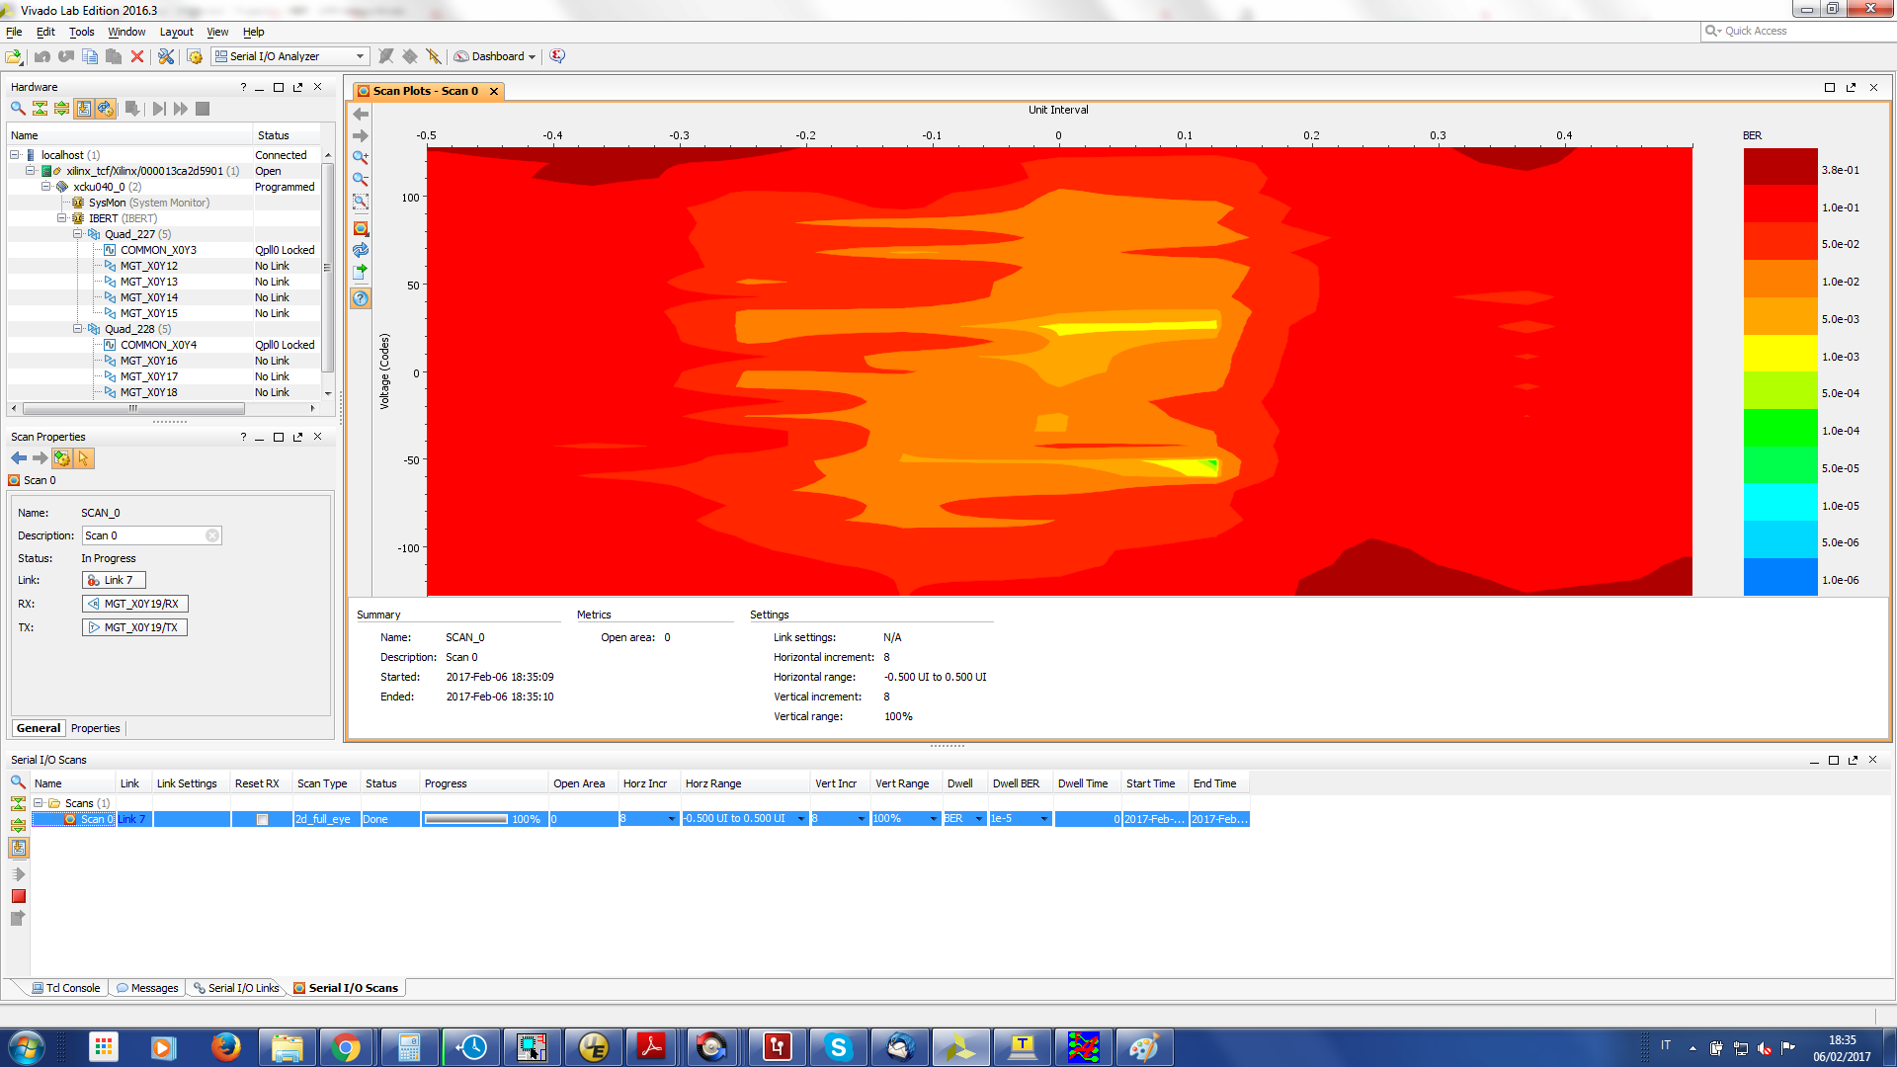Switch to the Messages tab

click(147, 988)
